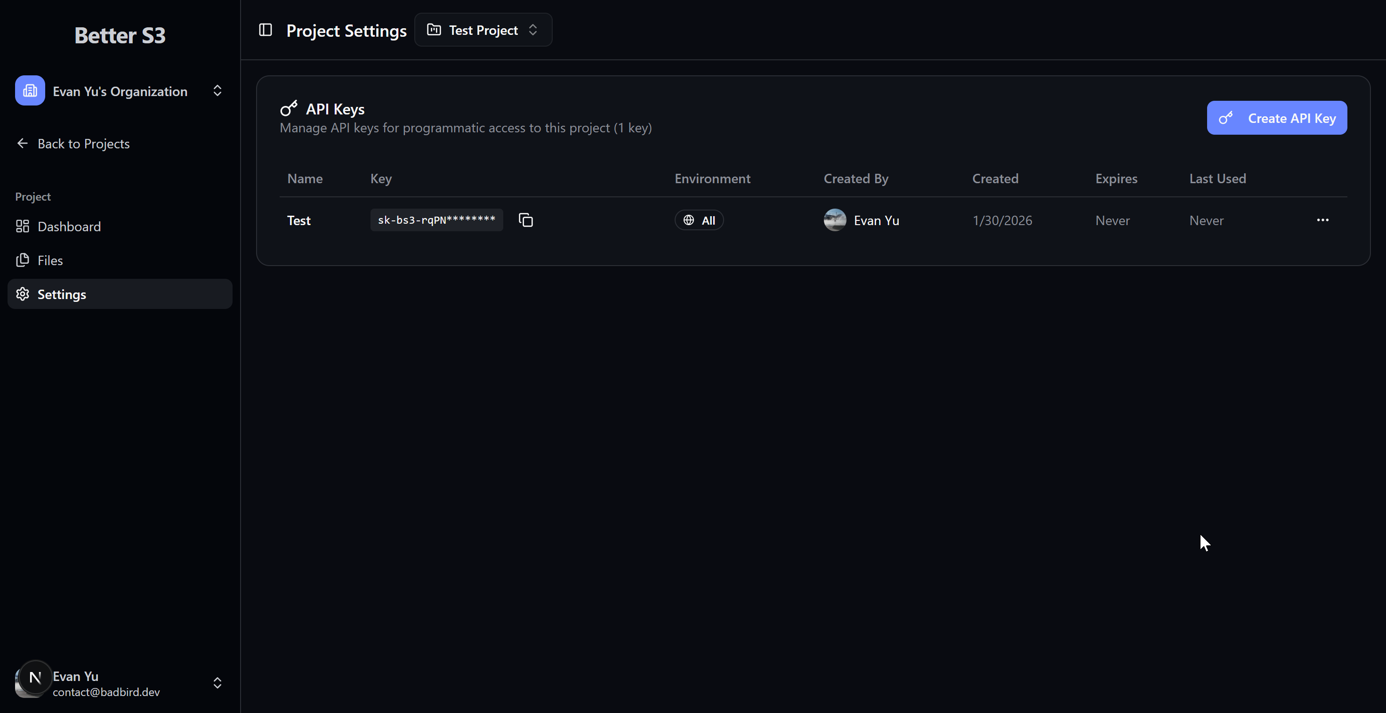Click the globe All environment badge

click(x=699, y=220)
